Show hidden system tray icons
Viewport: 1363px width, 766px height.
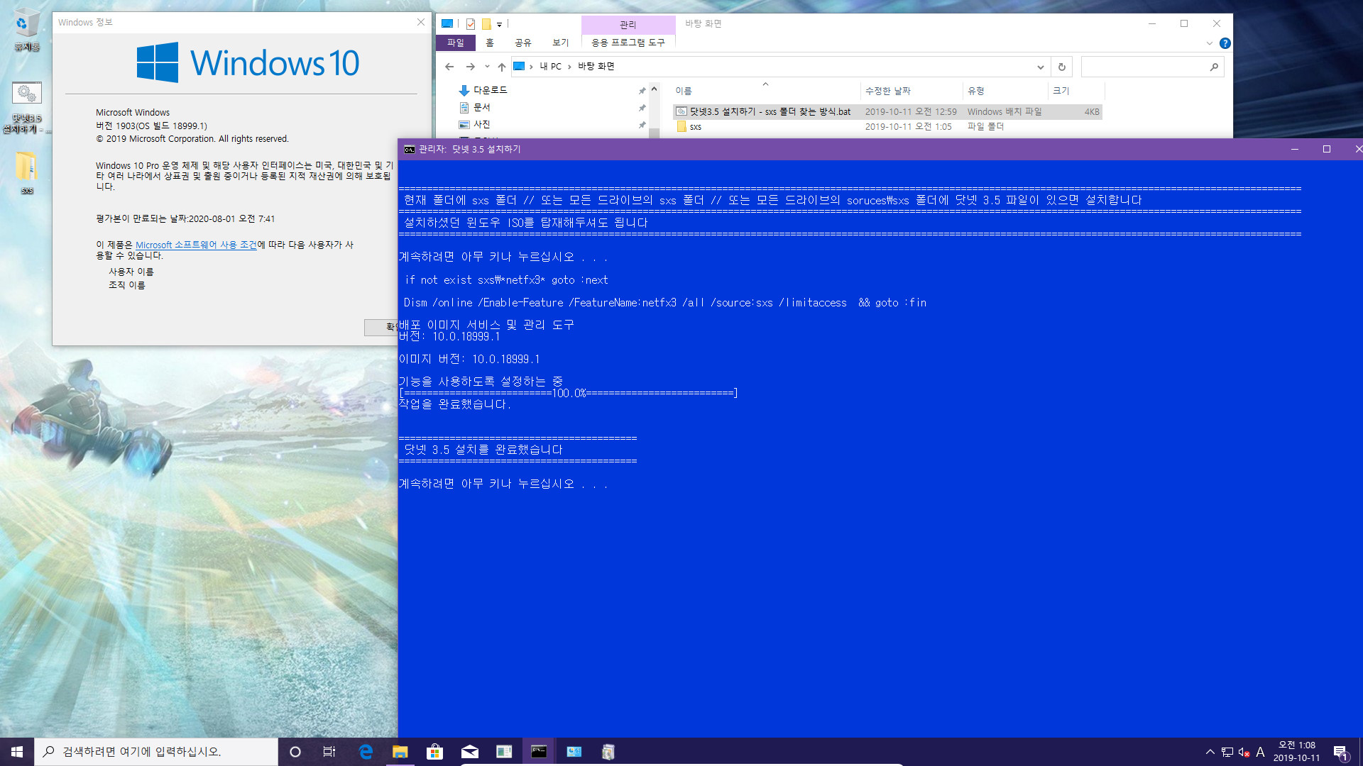coord(1210,752)
